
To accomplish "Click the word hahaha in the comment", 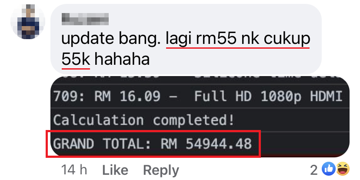I will pos(122,59).
